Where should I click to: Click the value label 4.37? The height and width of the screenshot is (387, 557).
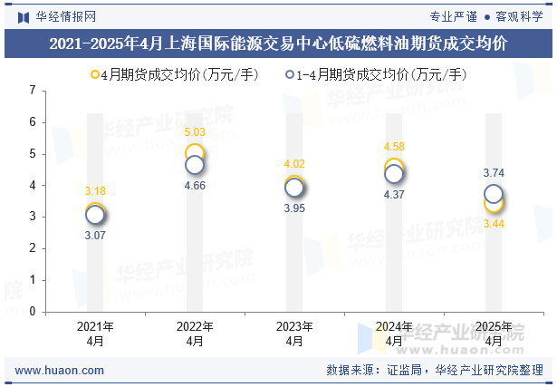point(394,195)
